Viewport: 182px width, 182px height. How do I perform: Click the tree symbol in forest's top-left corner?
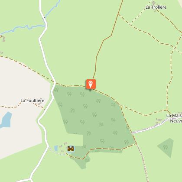(x=56, y=90)
